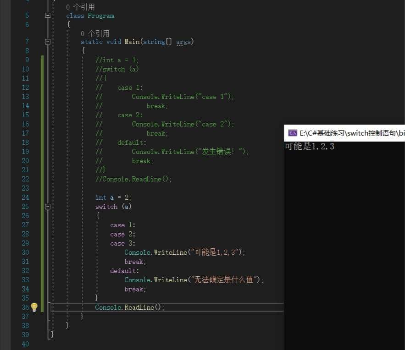Collapse the class Program block
The image size is (405, 350).
[x=48, y=16]
